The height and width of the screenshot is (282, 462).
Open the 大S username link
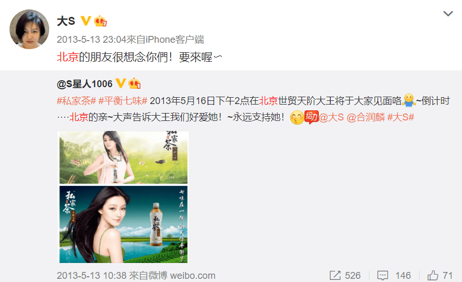tap(66, 21)
